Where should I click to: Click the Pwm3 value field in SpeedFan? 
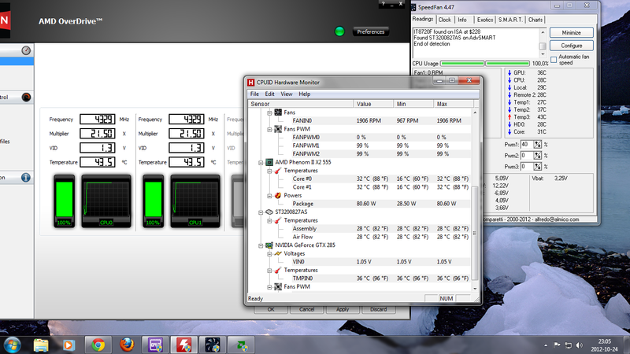[527, 167]
